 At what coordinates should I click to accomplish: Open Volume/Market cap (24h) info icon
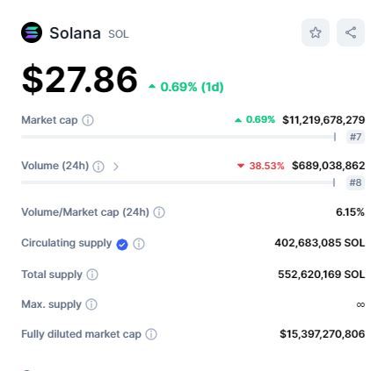tap(159, 212)
